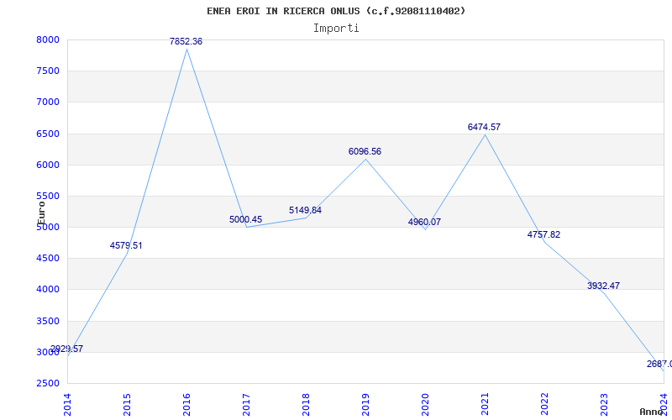Click the 4960.07 value label
672x420 pixels.
click(424, 222)
